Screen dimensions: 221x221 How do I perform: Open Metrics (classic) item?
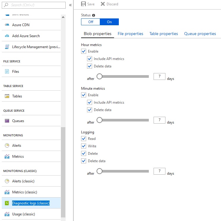click(31, 192)
